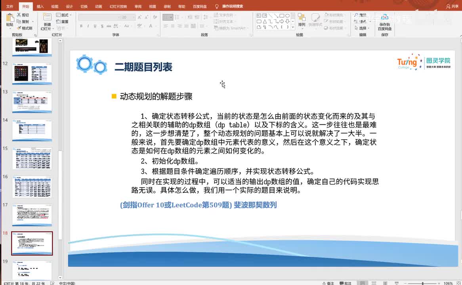Click the zoom in plus button

tap(439, 283)
